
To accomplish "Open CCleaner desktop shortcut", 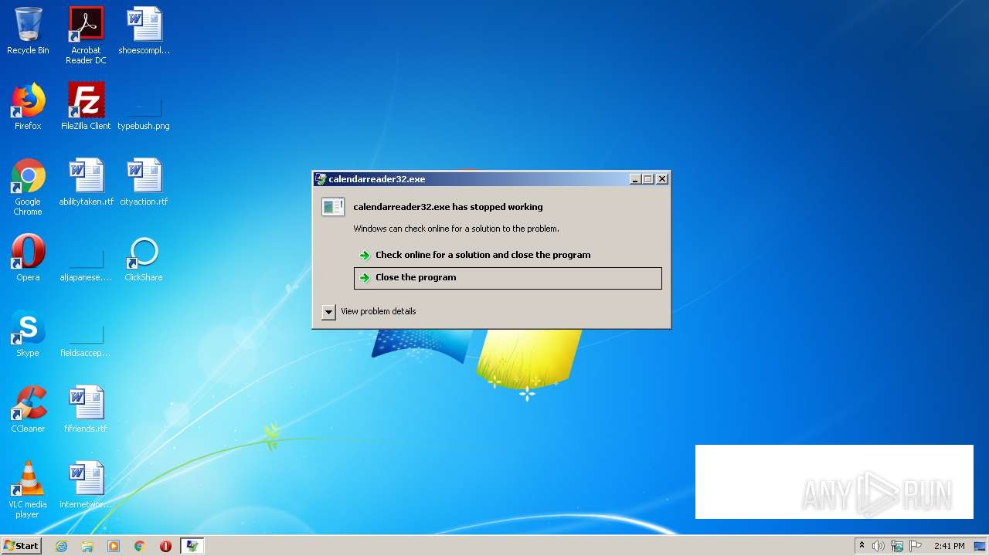I will (x=28, y=410).
